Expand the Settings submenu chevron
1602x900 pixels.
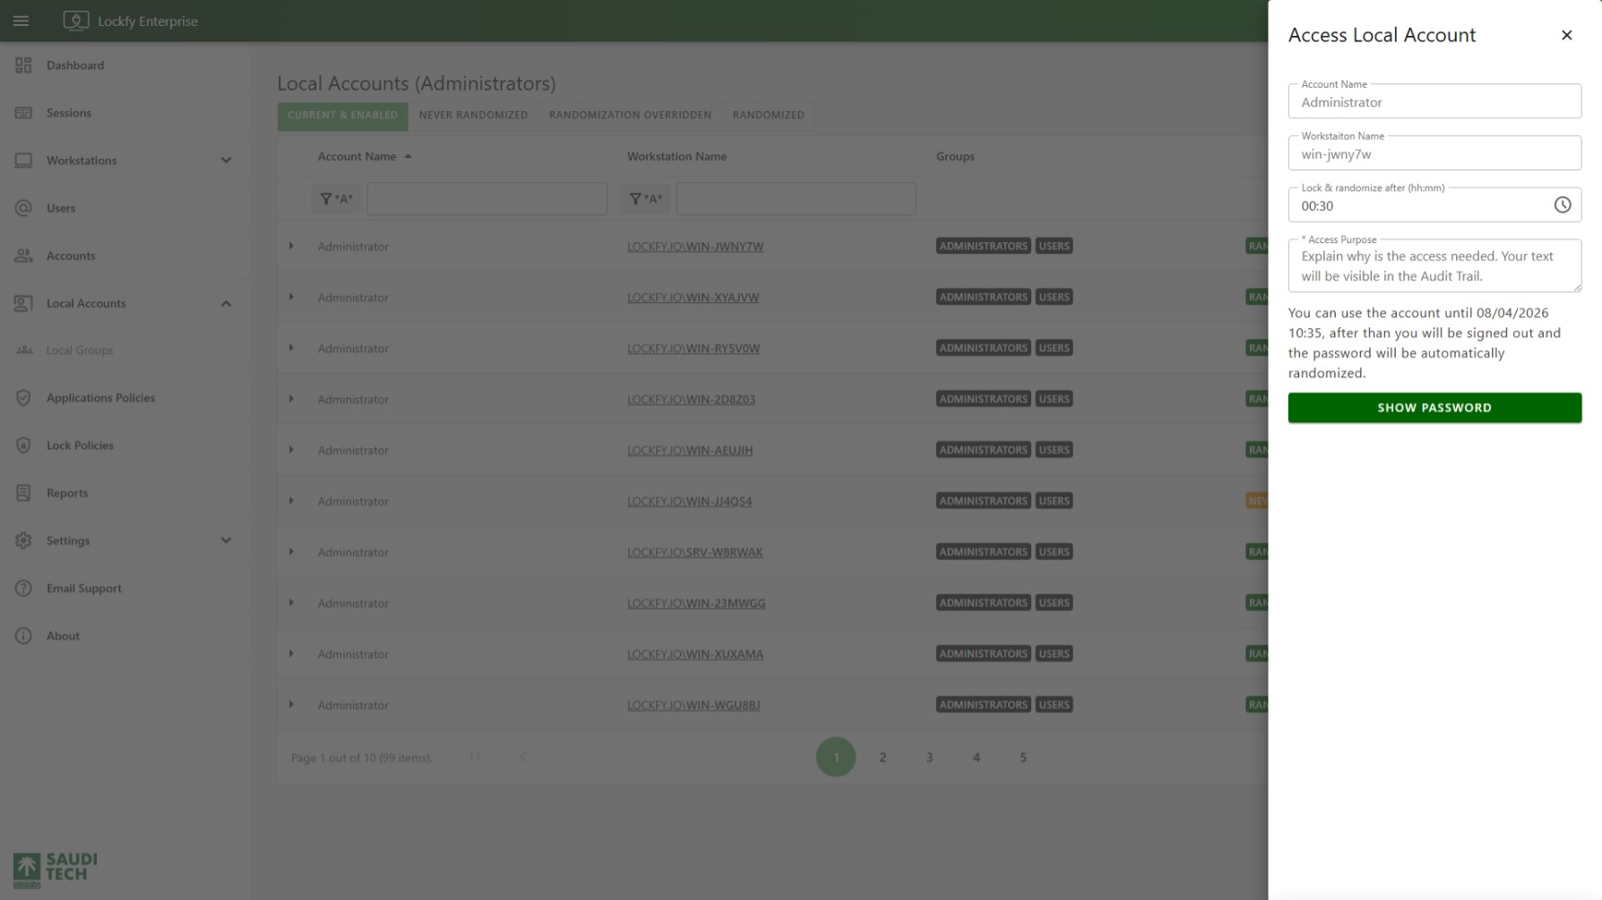click(x=226, y=541)
